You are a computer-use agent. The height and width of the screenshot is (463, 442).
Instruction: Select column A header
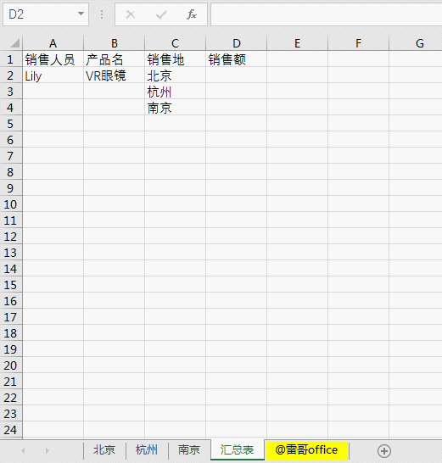coord(53,43)
